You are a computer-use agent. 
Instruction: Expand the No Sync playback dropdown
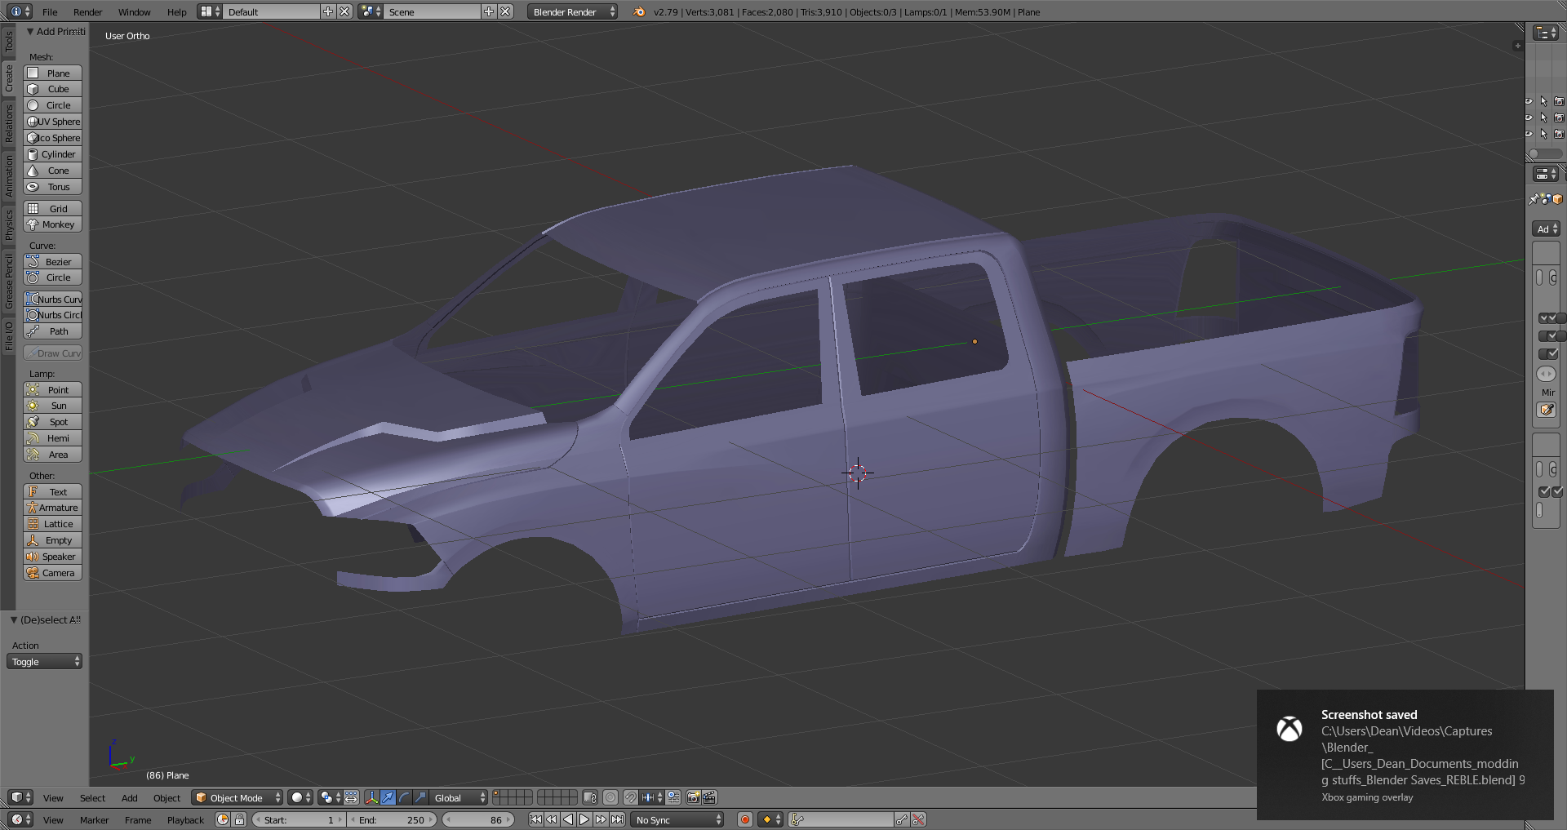(677, 819)
